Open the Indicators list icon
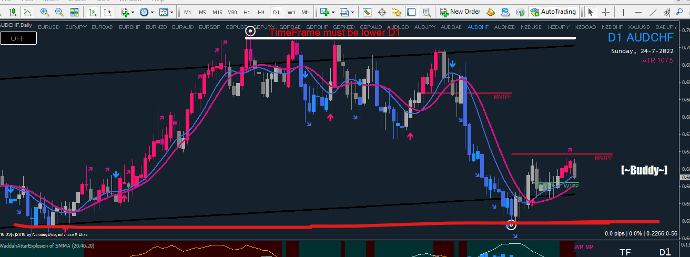The width and height of the screenshot is (690, 257). pyautogui.click(x=125, y=12)
